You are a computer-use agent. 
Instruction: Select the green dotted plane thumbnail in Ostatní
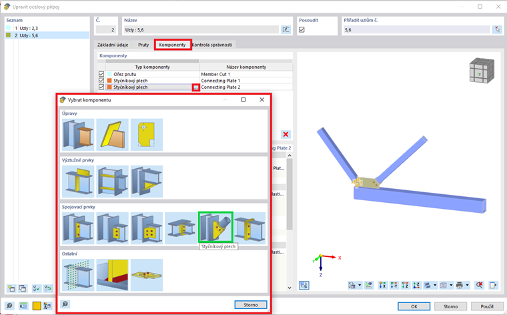click(x=78, y=275)
